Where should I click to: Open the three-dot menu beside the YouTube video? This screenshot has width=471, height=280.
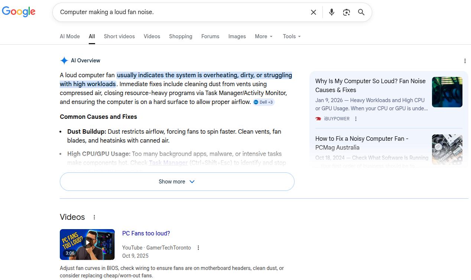click(x=198, y=247)
